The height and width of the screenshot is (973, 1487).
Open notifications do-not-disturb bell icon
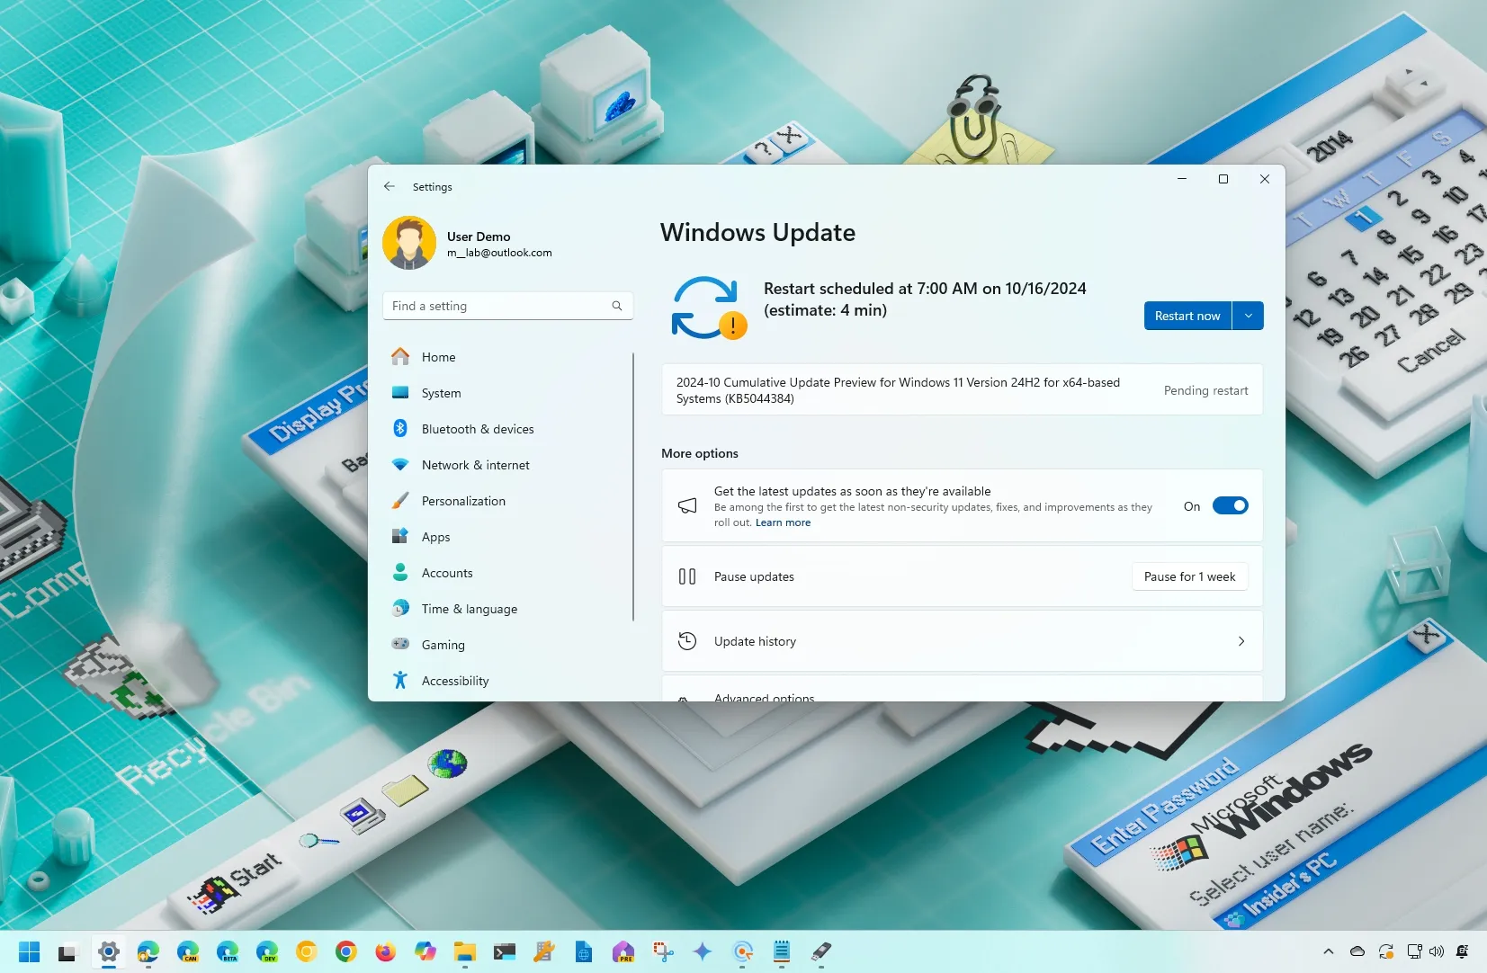tap(1463, 951)
